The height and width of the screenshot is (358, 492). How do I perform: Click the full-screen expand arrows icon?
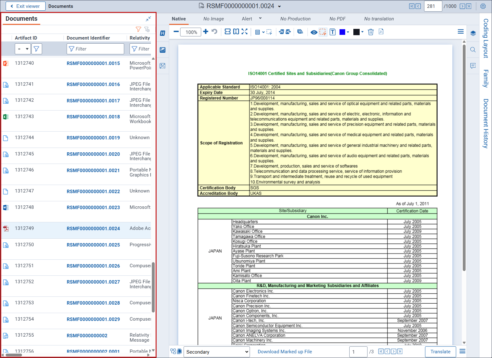[x=245, y=32]
